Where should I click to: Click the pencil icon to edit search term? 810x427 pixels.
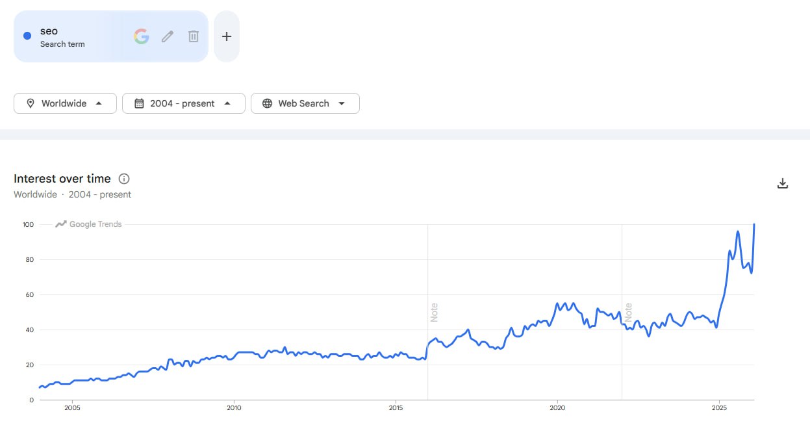point(167,36)
